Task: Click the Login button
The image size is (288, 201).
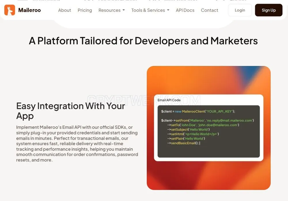Action: point(240,10)
